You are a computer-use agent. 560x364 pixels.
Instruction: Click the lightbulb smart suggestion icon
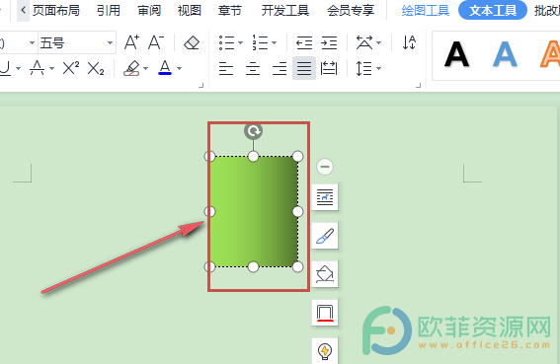pos(325,351)
